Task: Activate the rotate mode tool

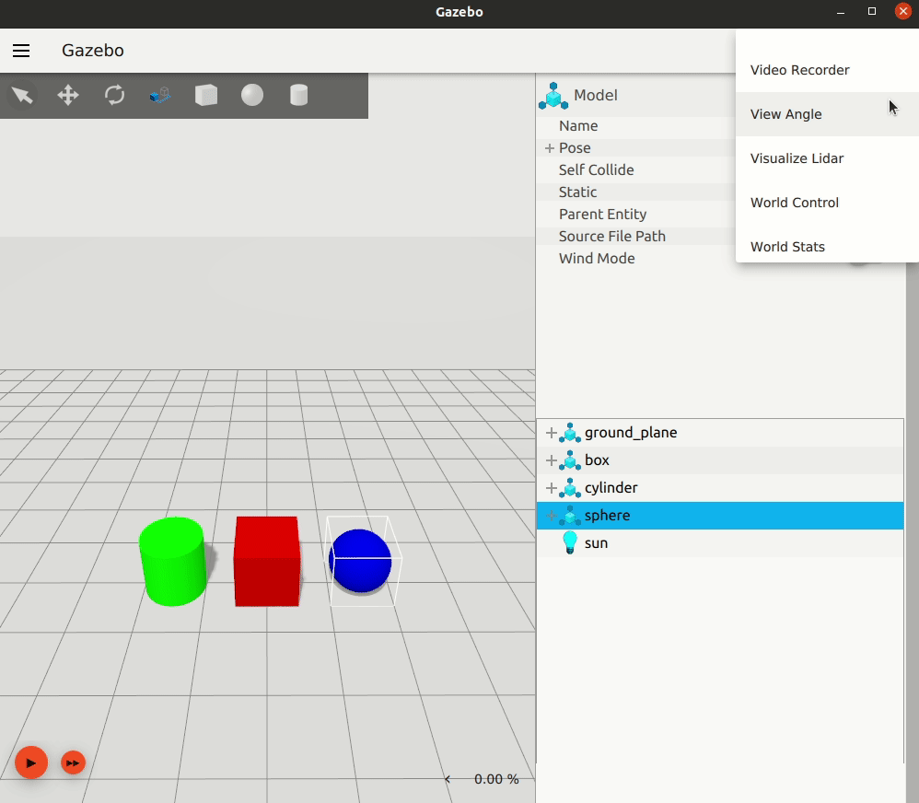Action: pos(114,95)
